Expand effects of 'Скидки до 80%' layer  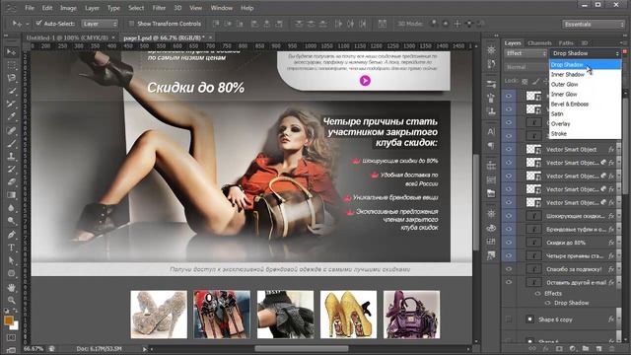point(618,243)
